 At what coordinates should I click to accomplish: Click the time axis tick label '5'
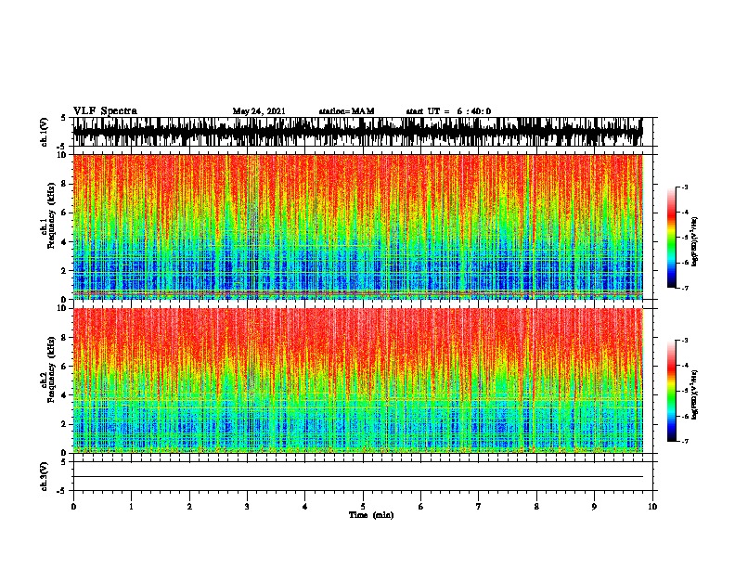(x=363, y=507)
